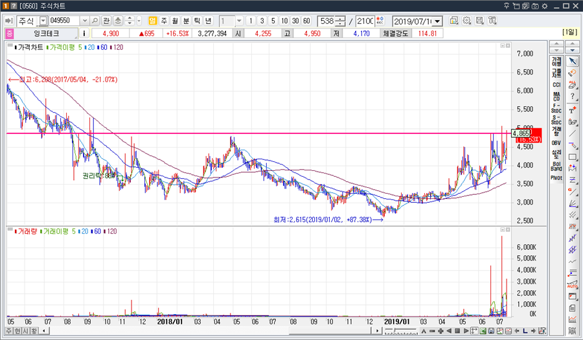This screenshot has height=340, width=583.
Task: Select the 월 monthly period toggle
Action: pos(175,21)
